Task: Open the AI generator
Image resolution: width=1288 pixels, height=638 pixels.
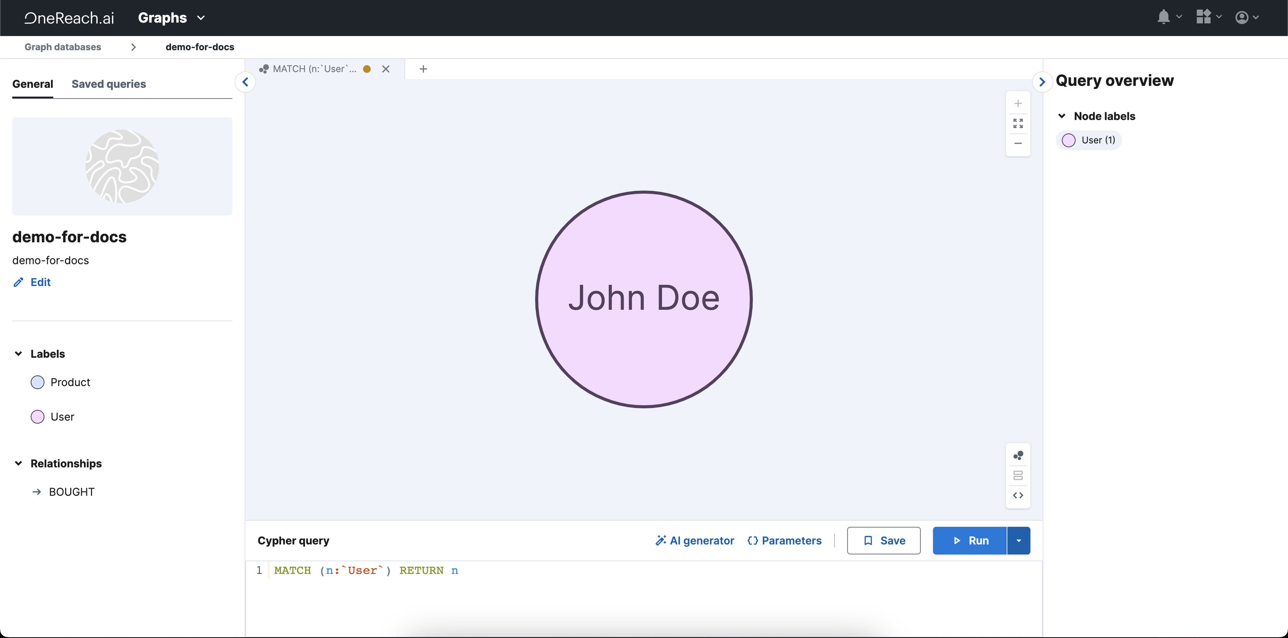Action: [x=695, y=541]
